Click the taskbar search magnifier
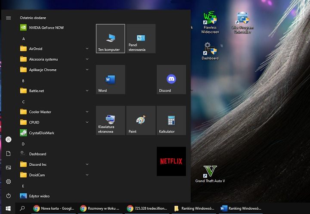The image size is (310, 214). [x=22, y=208]
